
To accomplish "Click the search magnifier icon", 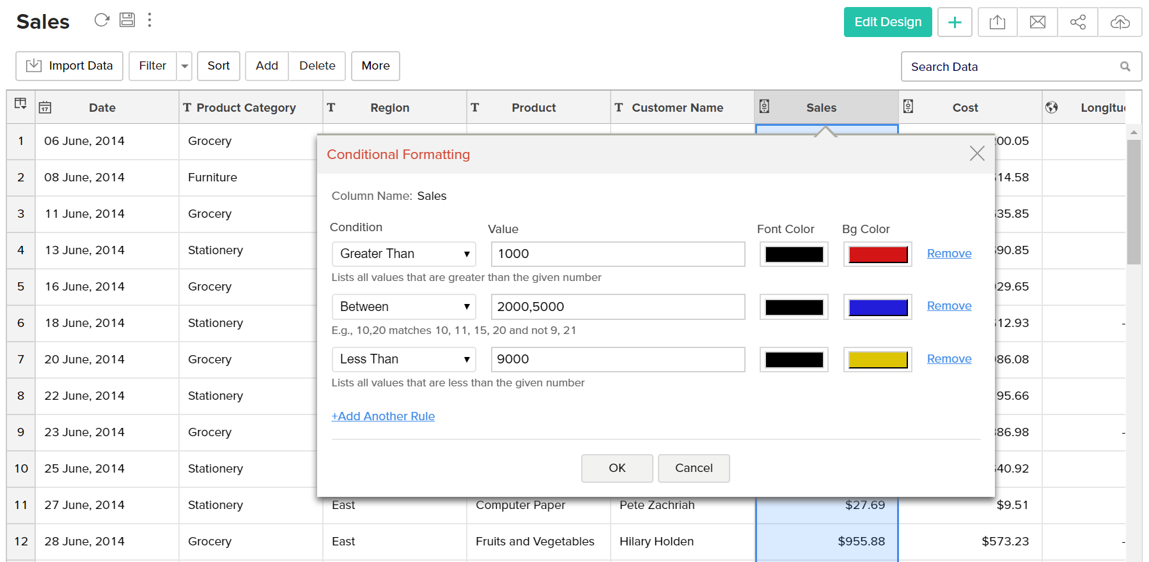I will point(1125,66).
